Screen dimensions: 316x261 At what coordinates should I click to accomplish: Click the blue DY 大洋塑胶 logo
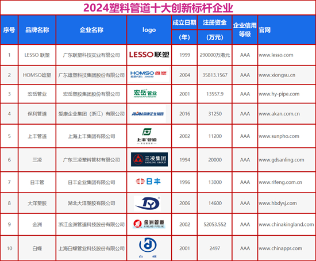147,204
